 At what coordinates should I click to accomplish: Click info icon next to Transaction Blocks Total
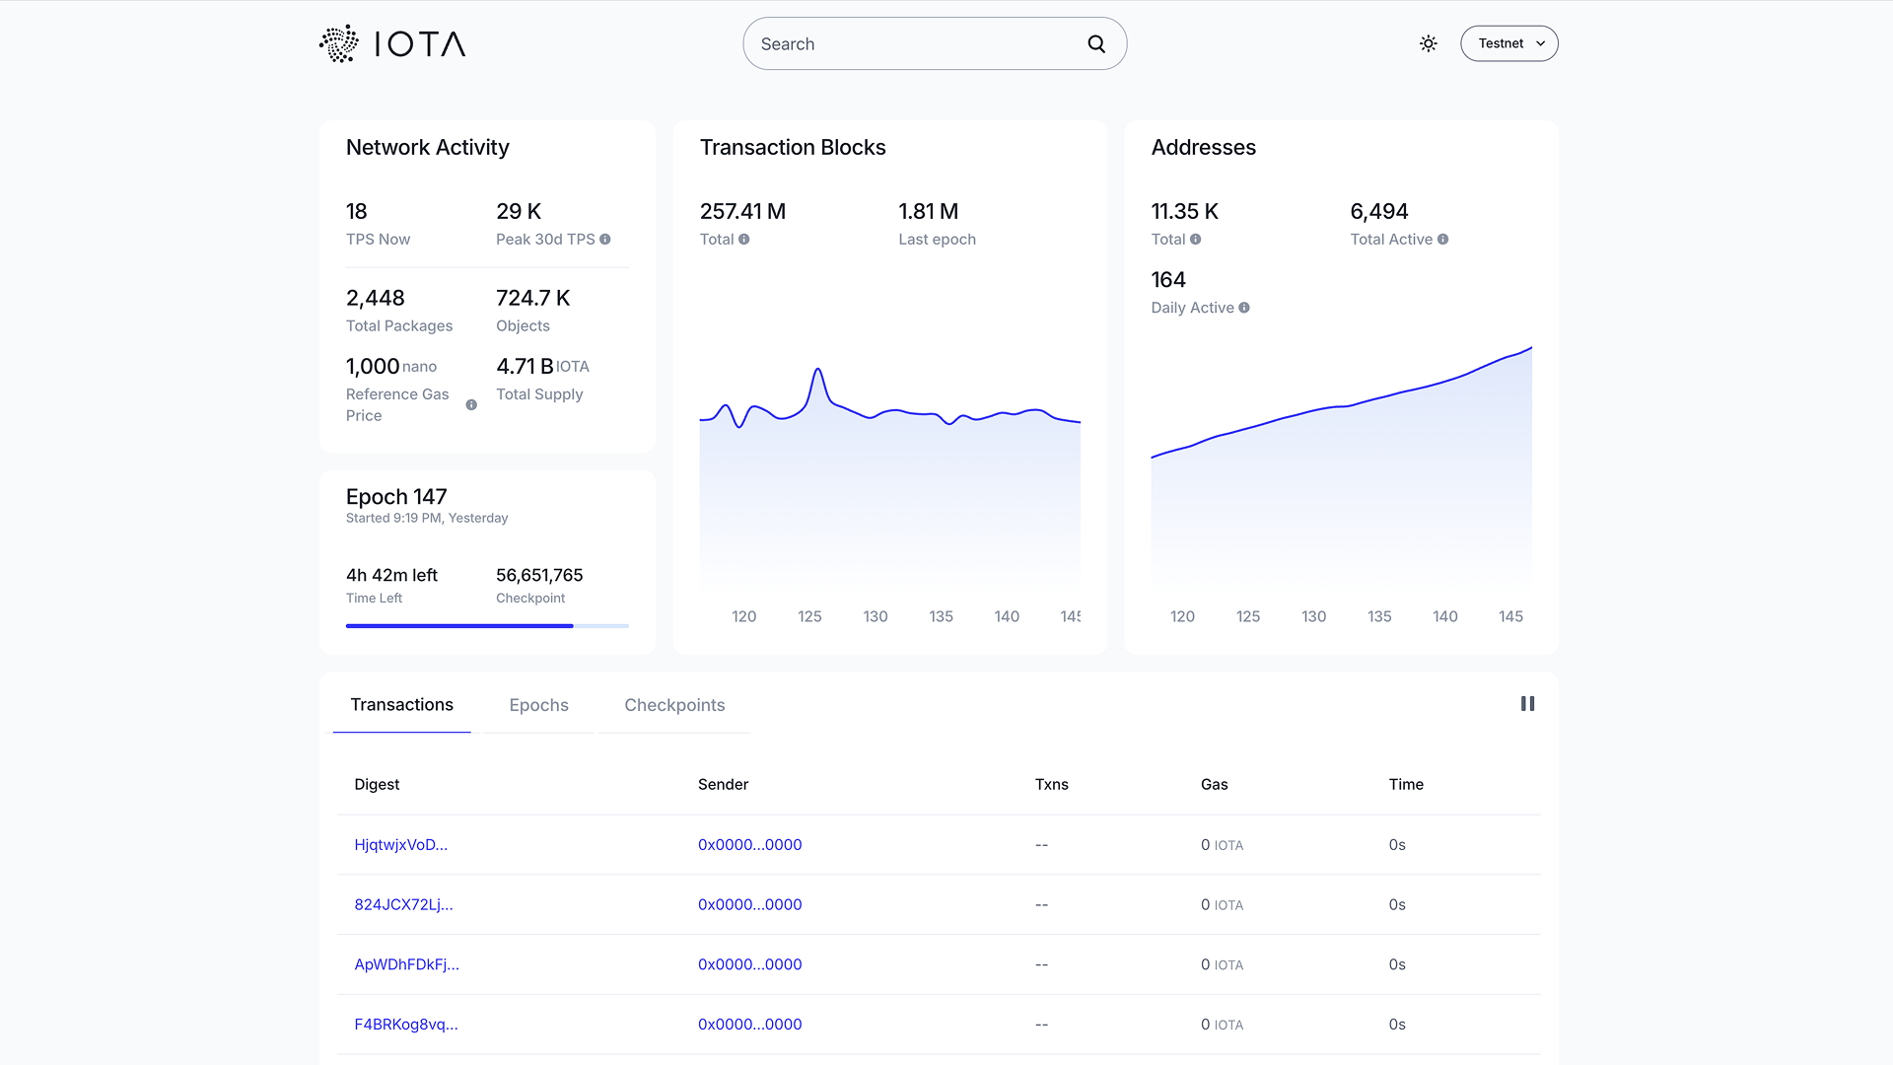(744, 240)
